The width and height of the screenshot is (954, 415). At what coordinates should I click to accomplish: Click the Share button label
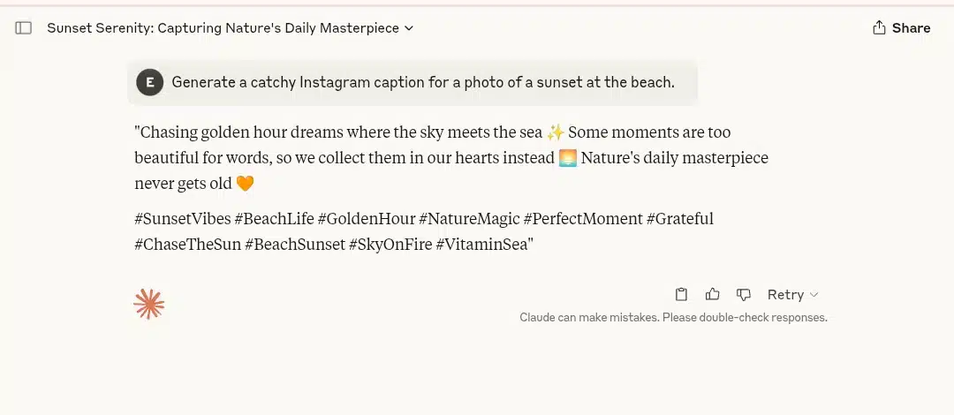tap(911, 28)
